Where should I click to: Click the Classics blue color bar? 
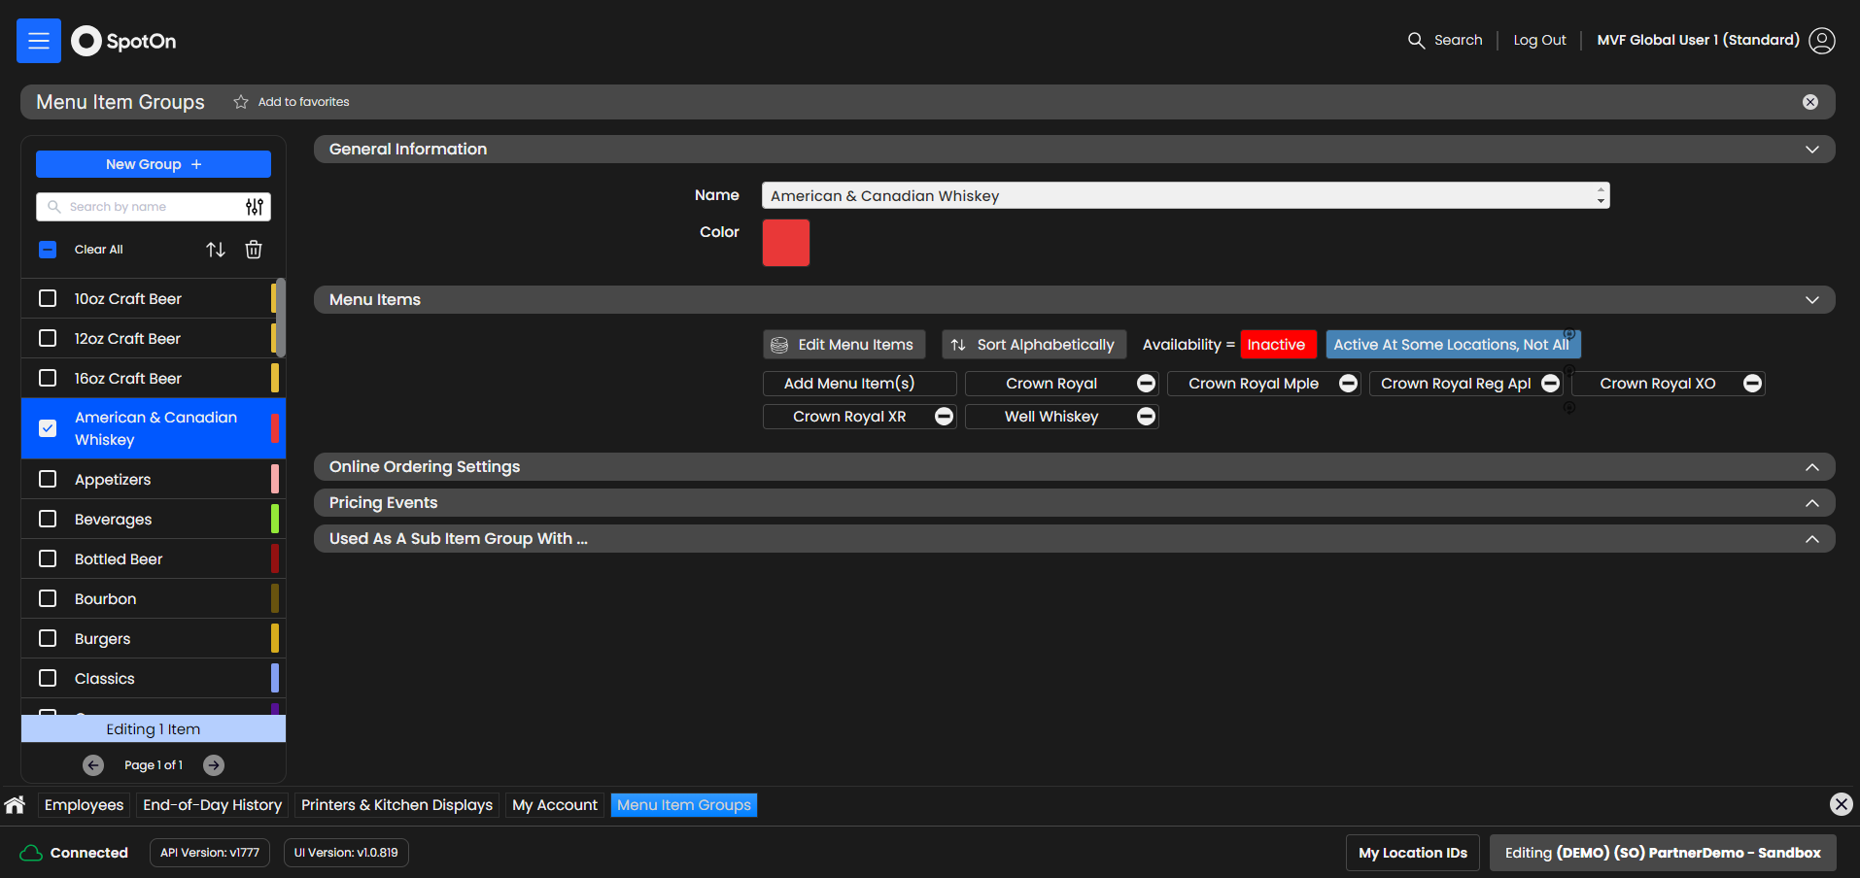click(275, 678)
